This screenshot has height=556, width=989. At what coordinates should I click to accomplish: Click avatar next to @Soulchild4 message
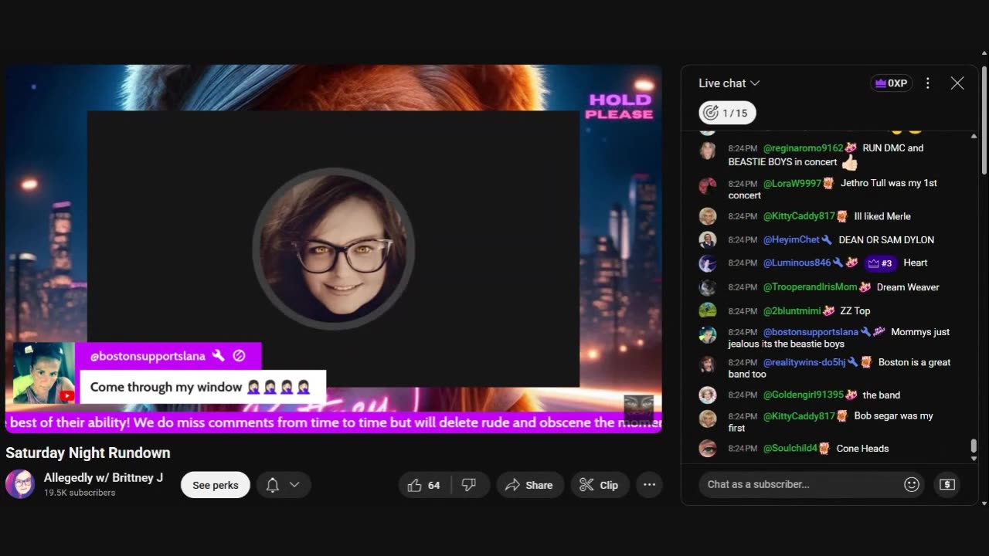[x=707, y=449]
